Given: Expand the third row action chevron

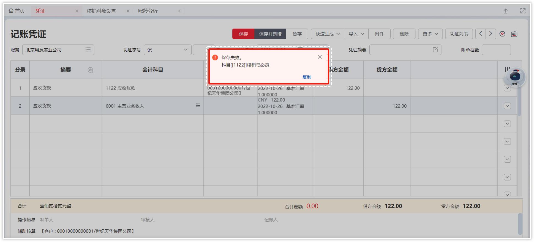Looking at the screenshot, I should click(x=507, y=124).
